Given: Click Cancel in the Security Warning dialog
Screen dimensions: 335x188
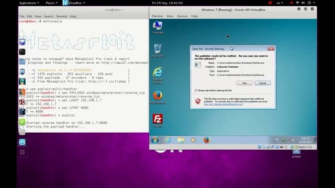Looking at the screenshot, I should 263,83.
